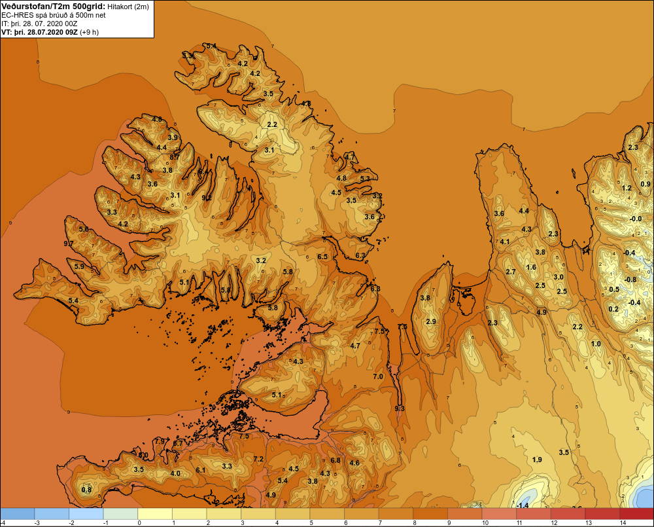Click the -0.8 temperature value
This screenshot has width=654, height=527.
click(x=630, y=280)
